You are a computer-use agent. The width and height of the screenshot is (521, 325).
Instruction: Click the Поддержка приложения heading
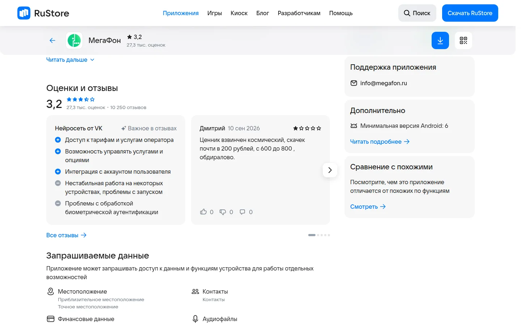393,67
